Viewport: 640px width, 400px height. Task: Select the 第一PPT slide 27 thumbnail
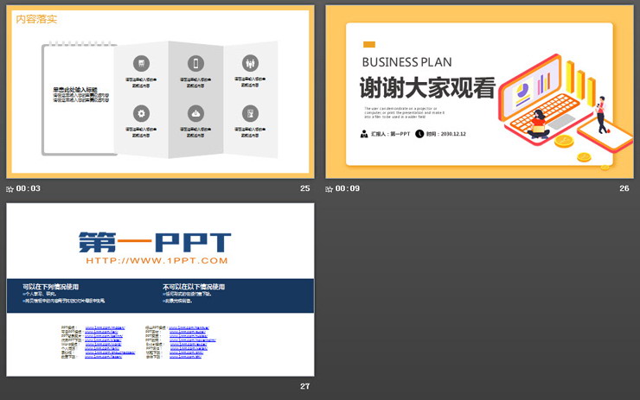(x=160, y=289)
